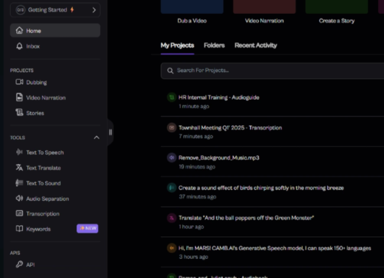Open the Keywords tool

(38, 229)
